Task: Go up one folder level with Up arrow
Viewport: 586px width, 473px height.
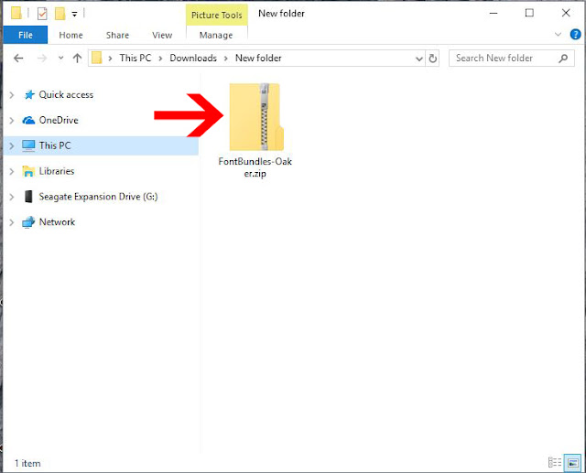Action: click(x=77, y=59)
